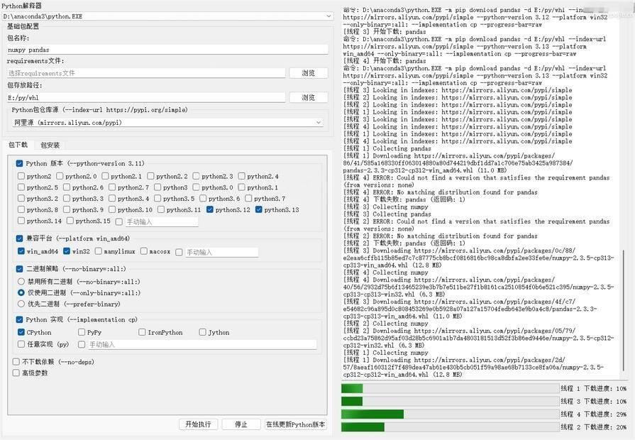Screen dimensions: 635x440
Task: Toggle the win32 platform checkbox
Action: click(x=67, y=252)
